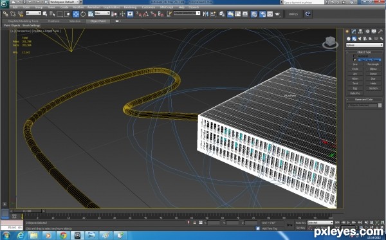Click the Star spline button
The height and width of the screenshot is (240, 386).
pyautogui.click(x=373, y=78)
